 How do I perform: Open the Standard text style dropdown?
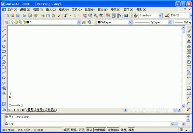coord(160,15)
